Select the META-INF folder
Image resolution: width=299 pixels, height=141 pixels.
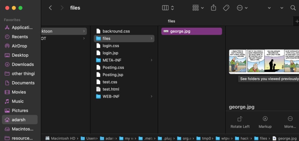pos(124,60)
